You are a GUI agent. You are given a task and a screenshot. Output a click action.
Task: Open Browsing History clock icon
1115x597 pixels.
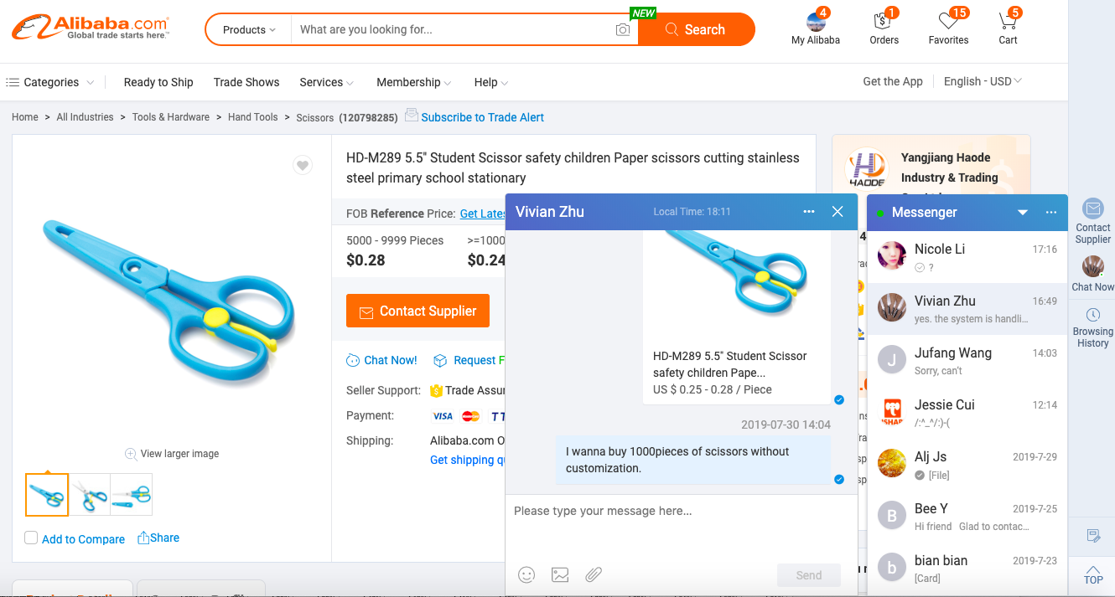tap(1092, 315)
